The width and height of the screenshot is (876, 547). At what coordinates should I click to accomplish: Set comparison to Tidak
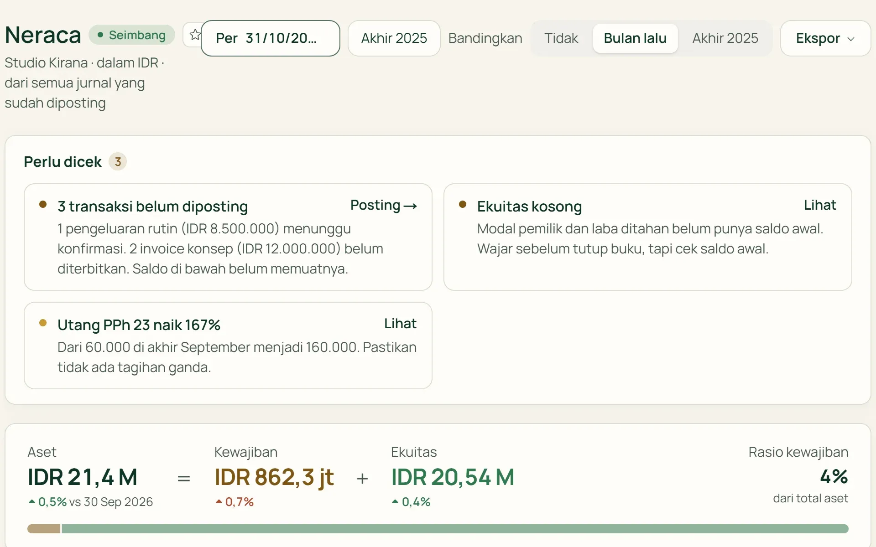[561, 38]
